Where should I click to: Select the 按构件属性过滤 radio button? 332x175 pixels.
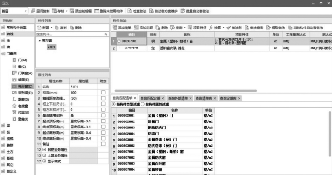tap(143, 104)
